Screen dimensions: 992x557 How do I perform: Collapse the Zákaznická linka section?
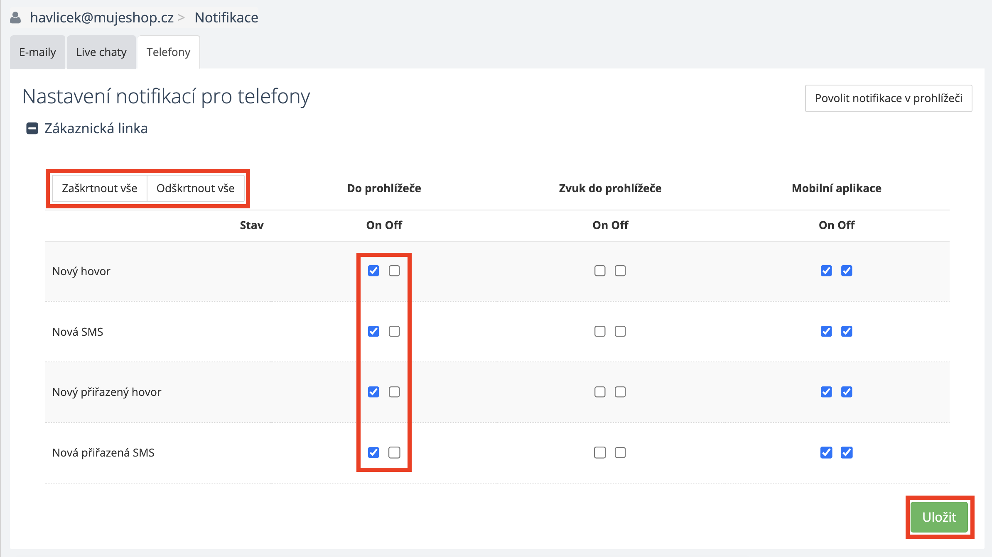point(32,129)
